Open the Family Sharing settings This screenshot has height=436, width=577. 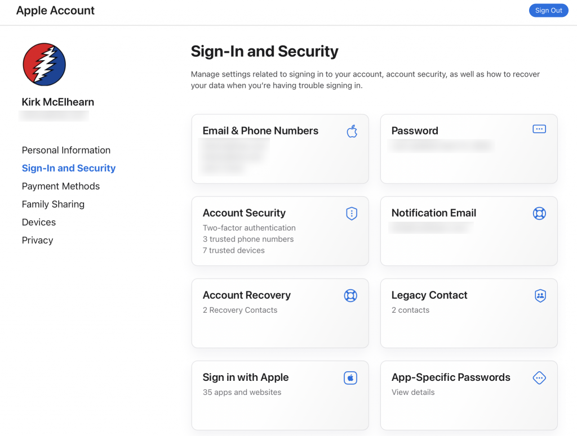(x=53, y=204)
